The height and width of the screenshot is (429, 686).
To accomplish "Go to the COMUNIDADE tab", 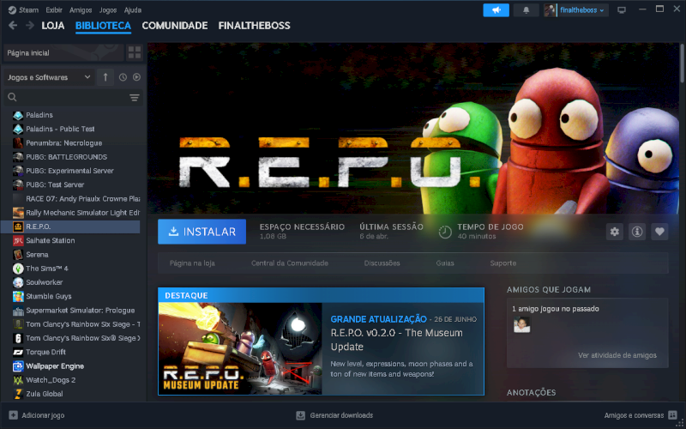I will click(x=175, y=26).
